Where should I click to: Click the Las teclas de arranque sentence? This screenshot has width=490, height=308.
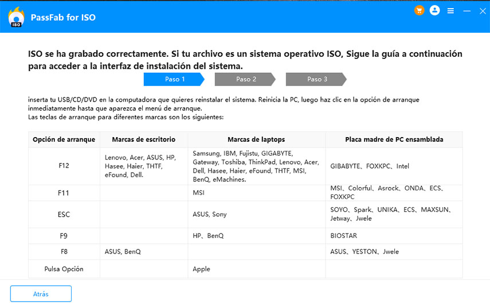tap(126, 117)
